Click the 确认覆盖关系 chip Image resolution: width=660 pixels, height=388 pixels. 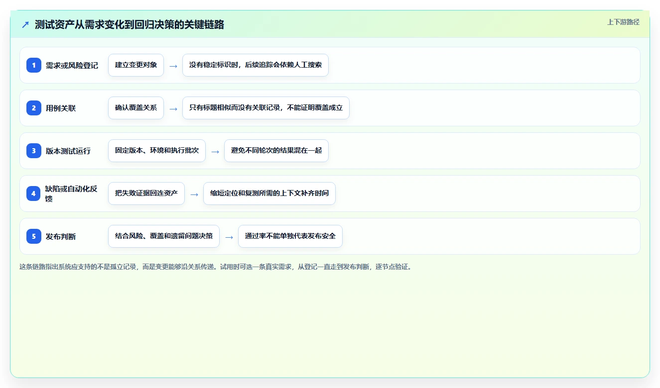point(136,108)
